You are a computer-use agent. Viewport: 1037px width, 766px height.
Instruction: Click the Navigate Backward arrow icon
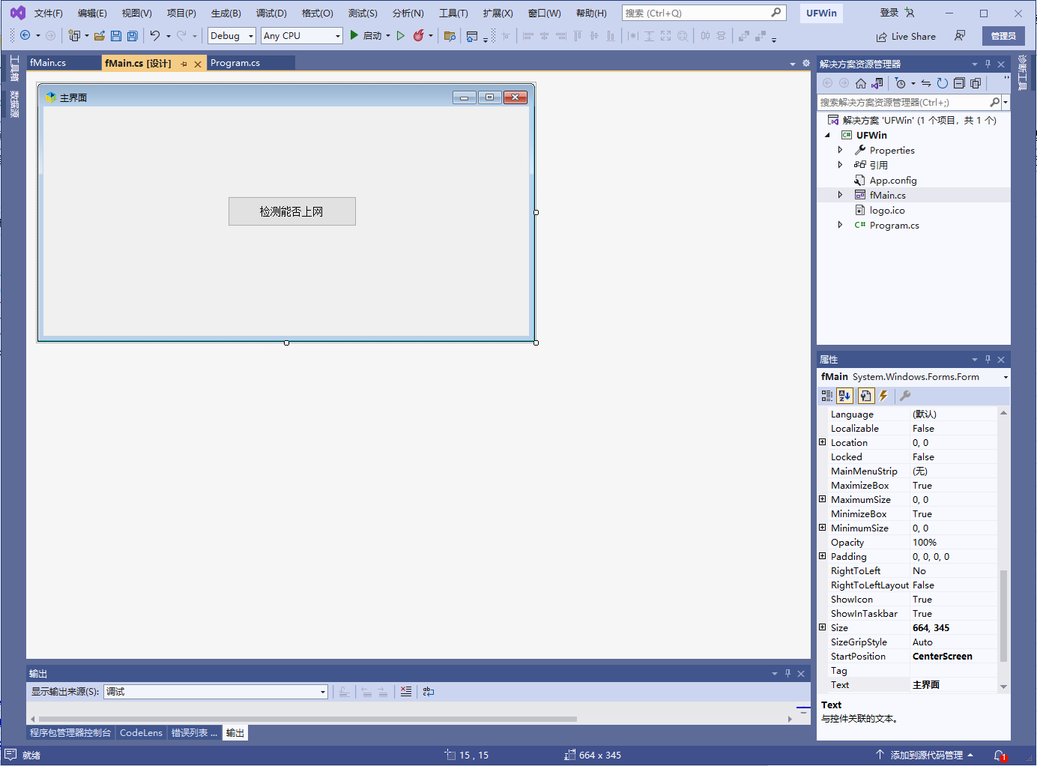point(25,35)
